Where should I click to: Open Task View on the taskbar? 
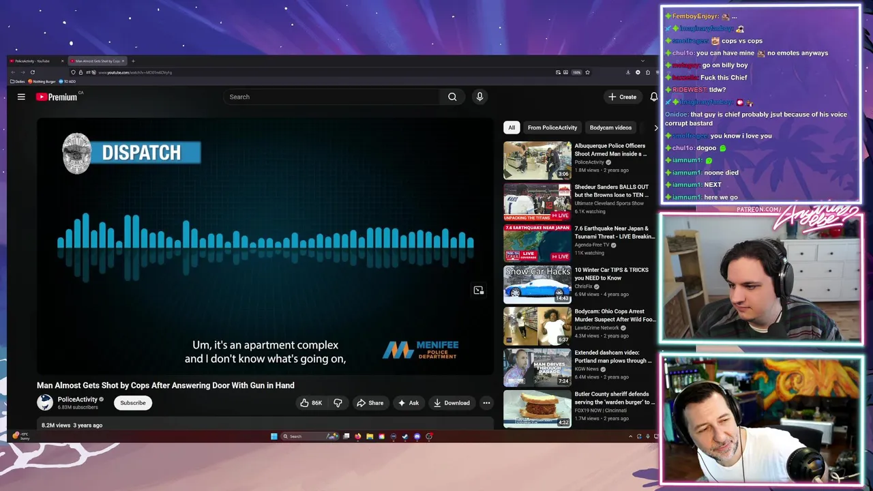pyautogui.click(x=346, y=436)
